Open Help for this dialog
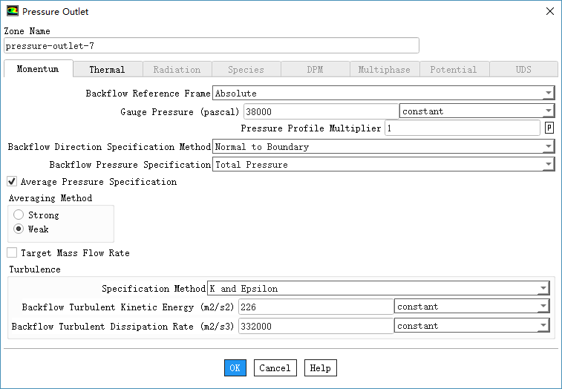Image resolution: width=562 pixels, height=389 pixels. (320, 368)
